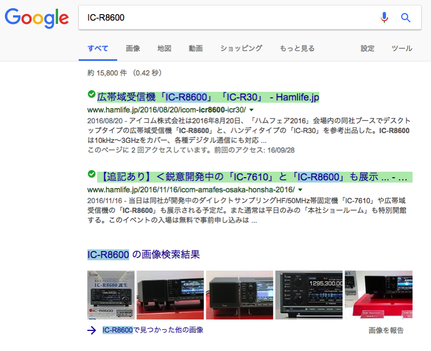The image size is (431, 351).
Task: Click the arrow icon next to 他の画像 link
Action: pyautogui.click(x=92, y=330)
